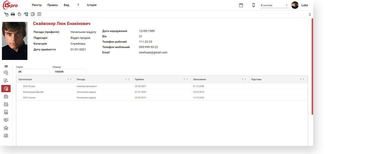
Task: Click the Excel export icon
Action: tap(26, 14)
